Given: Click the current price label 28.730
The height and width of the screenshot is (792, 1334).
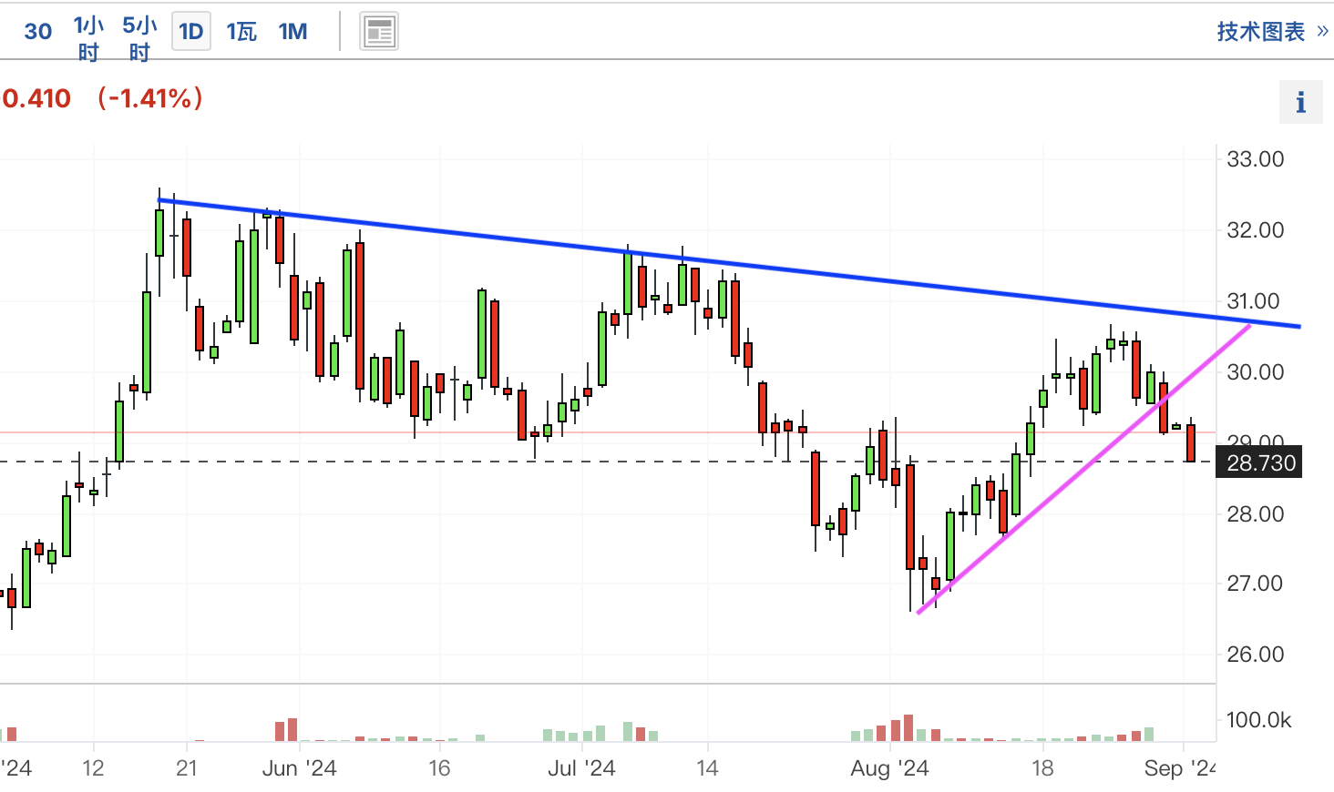Looking at the screenshot, I should coord(1260,462).
